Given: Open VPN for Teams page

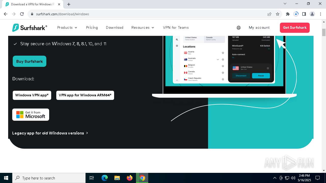Looking at the screenshot, I should pyautogui.click(x=176, y=27).
